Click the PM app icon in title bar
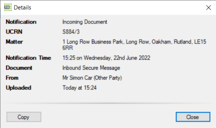Viewport: 216px width, 128px height. [x=8, y=7]
